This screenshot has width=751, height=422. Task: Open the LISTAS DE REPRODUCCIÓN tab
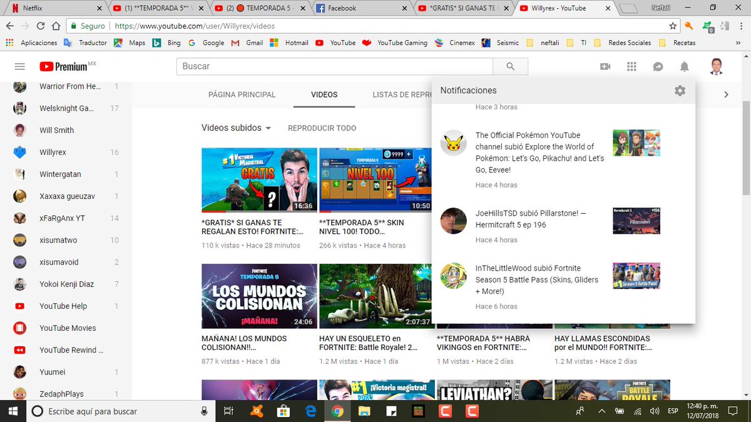point(401,94)
